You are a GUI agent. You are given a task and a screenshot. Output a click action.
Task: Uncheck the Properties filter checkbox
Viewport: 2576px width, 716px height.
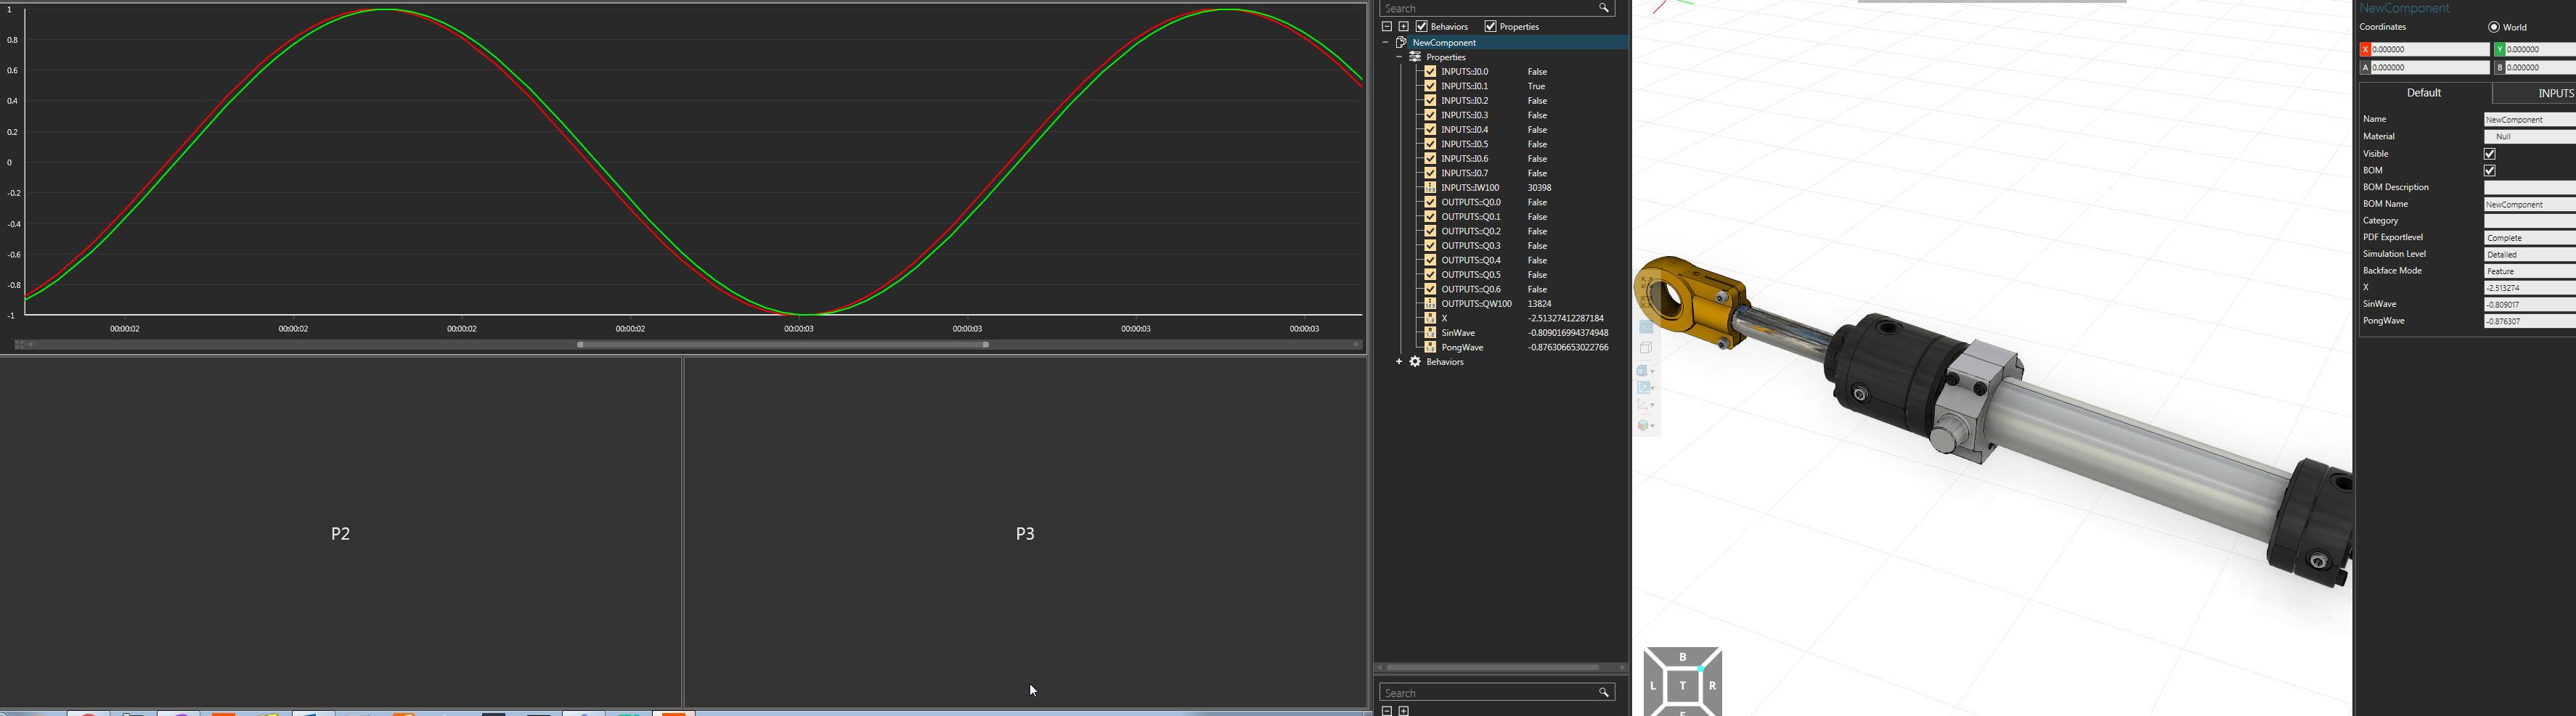click(x=1490, y=27)
